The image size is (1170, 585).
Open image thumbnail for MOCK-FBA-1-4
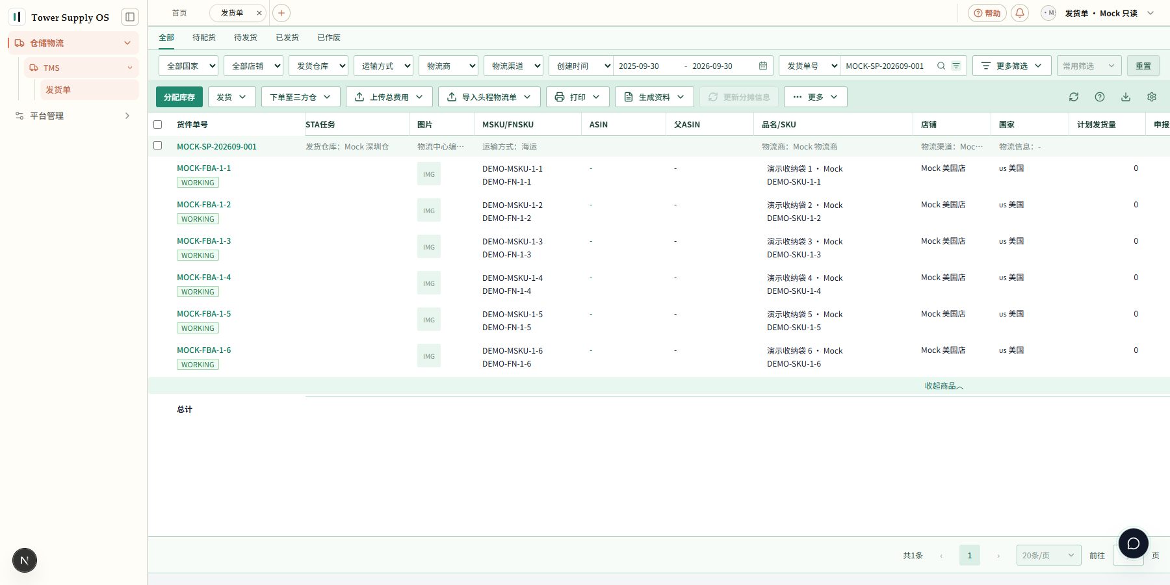pyautogui.click(x=429, y=283)
